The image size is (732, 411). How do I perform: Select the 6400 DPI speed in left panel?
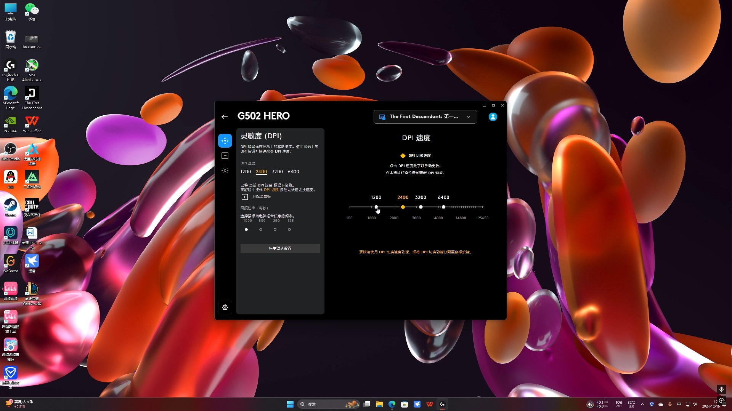293,172
